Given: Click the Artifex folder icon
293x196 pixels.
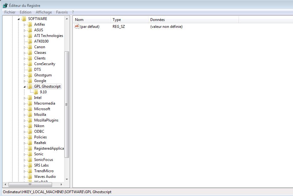Looking at the screenshot, I should 30,24.
